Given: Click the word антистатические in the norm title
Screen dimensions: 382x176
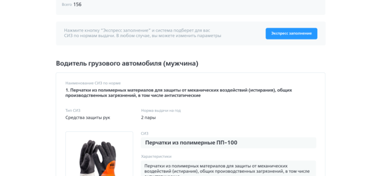Looking at the screenshot, I should point(181,95).
